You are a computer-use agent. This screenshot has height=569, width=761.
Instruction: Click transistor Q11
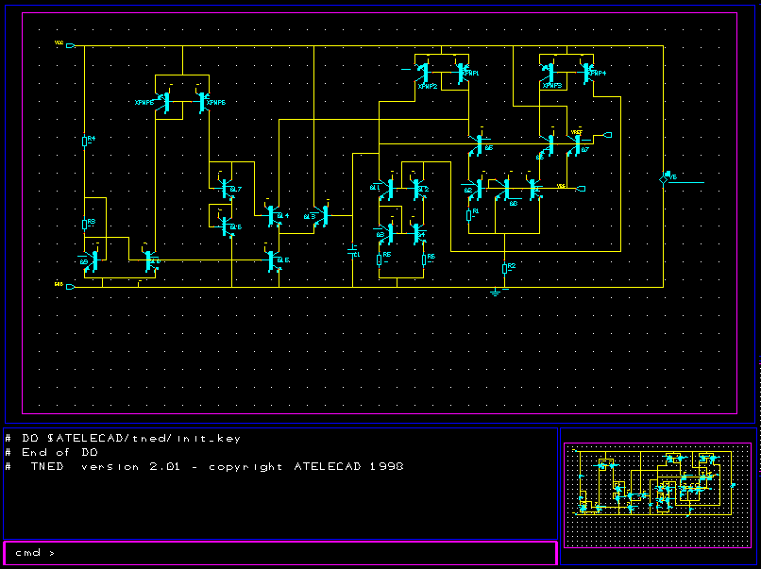390,188
